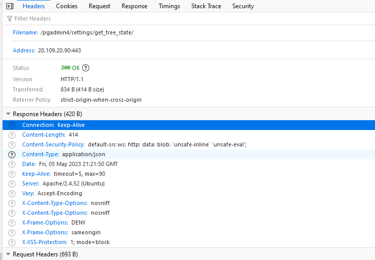
Task: Collapse the Response Headers section
Action: [8, 114]
